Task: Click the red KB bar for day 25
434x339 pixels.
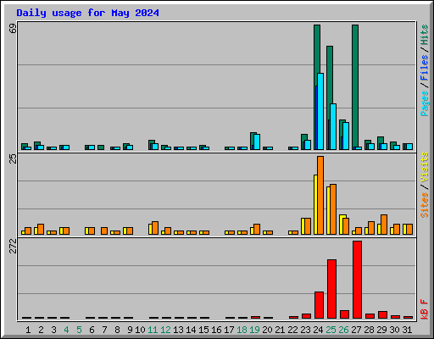Action: (x=331, y=289)
